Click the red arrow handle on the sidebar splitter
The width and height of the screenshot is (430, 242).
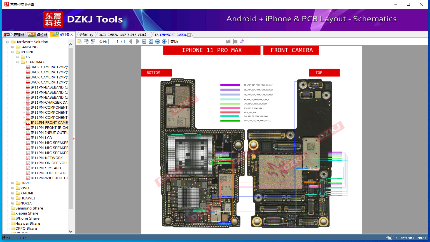point(74,139)
